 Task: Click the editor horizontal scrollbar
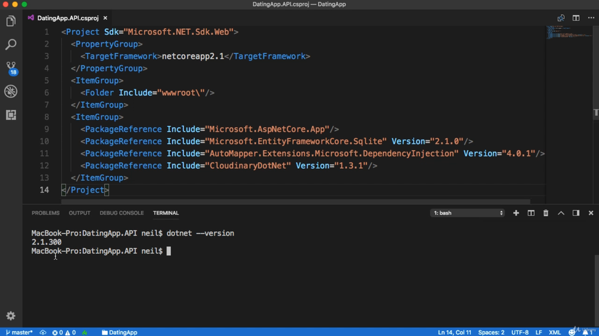coord(296,201)
